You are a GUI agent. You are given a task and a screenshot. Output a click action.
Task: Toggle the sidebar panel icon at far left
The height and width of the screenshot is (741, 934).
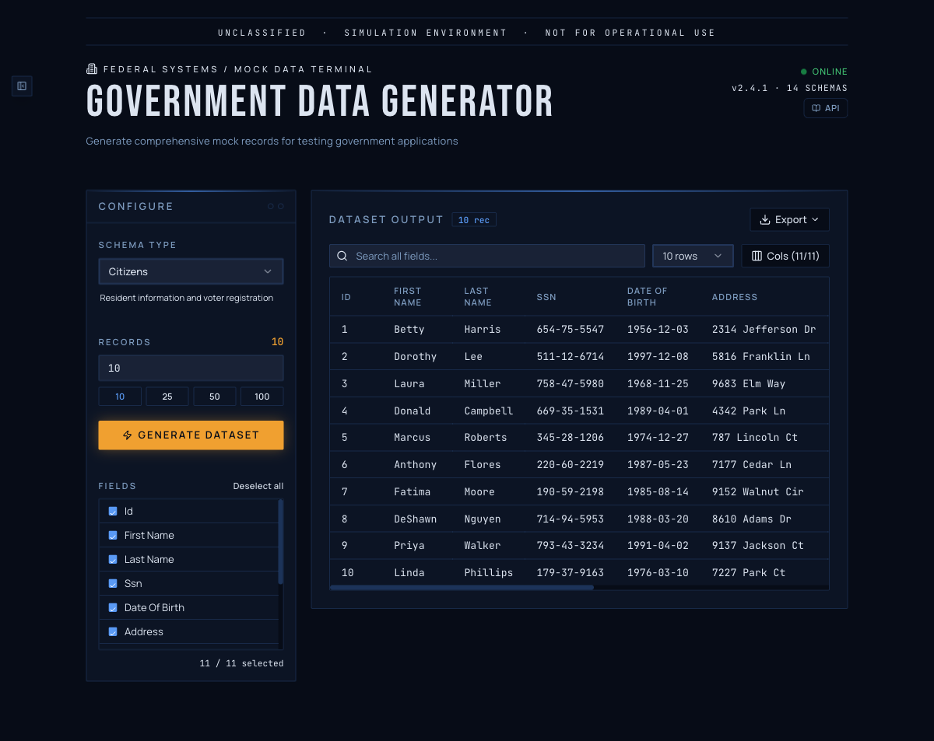(x=22, y=86)
